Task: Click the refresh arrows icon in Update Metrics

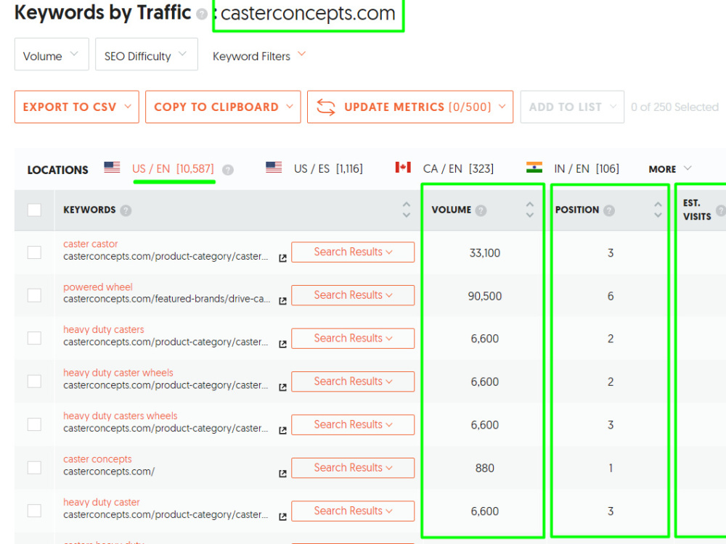Action: pyautogui.click(x=325, y=107)
